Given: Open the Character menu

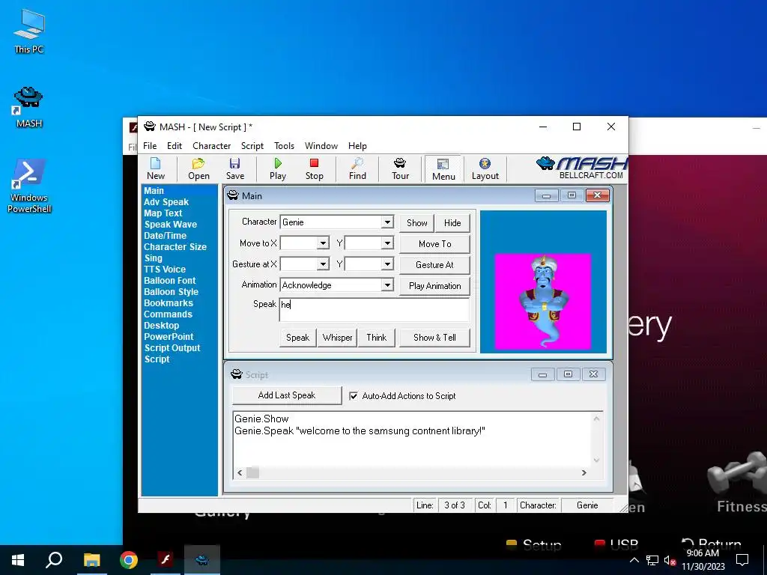Looking at the screenshot, I should coord(211,146).
